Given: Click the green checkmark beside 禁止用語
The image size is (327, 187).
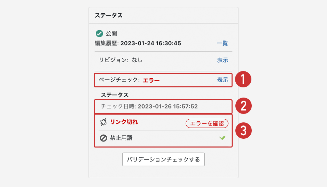Looking at the screenshot, I should tap(222, 138).
